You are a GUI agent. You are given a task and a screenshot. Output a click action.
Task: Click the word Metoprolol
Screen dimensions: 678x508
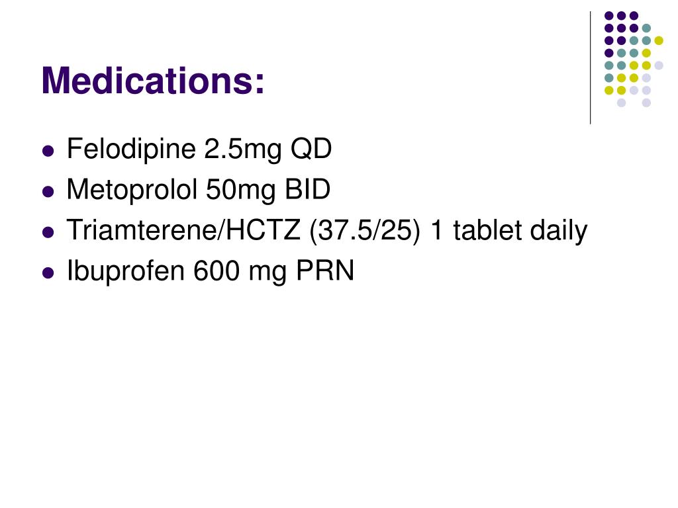(x=132, y=190)
